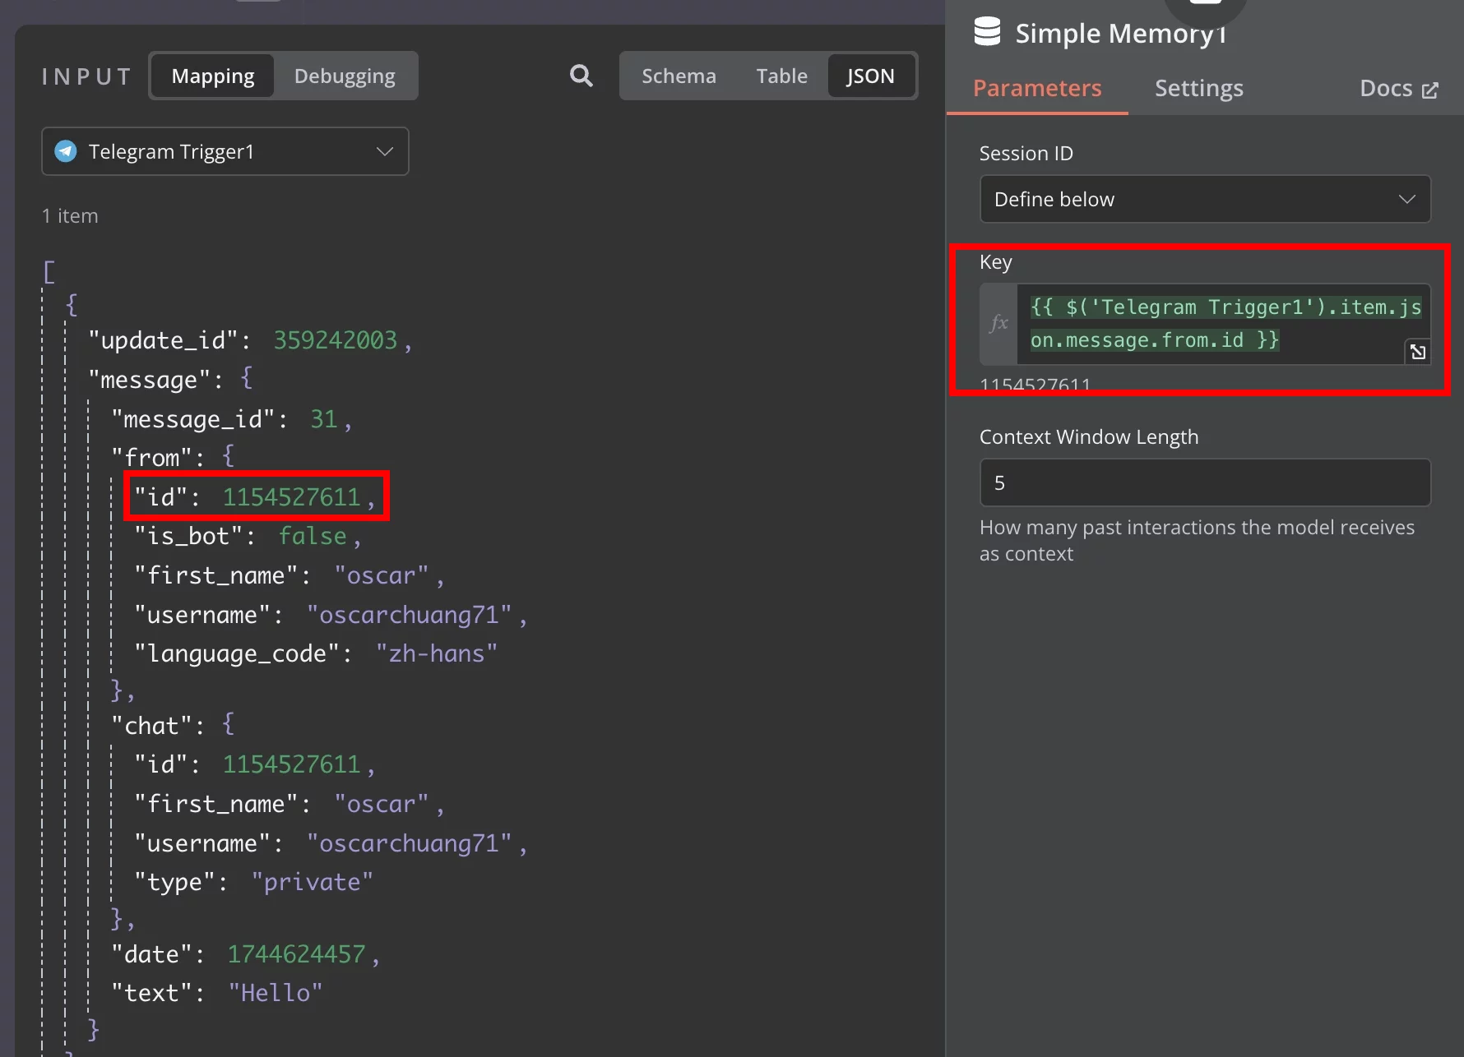Open the Parameters tab
The height and width of the screenshot is (1057, 1464).
click(1037, 88)
